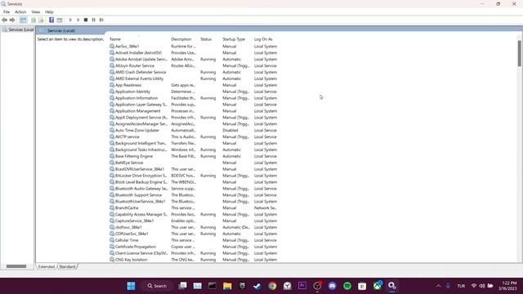Click the Back arrow in the toolbar
The height and width of the screenshot is (294, 523).
click(x=4, y=20)
